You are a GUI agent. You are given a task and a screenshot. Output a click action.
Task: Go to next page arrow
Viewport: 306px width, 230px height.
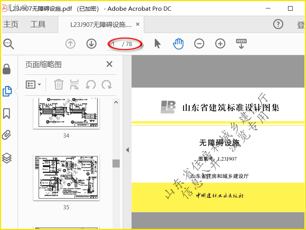click(x=91, y=44)
